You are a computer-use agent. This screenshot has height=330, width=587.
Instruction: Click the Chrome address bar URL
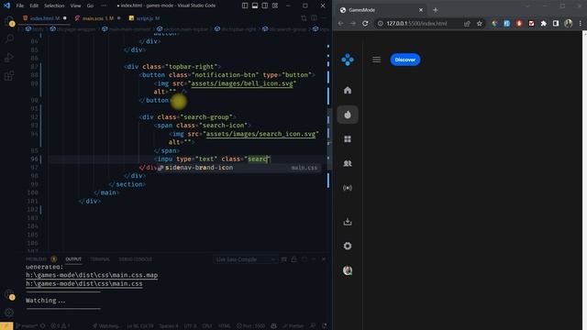(416, 23)
